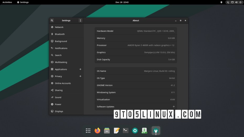Viewport: 244px width, 137px height.
Task: Click the Memory value 3.8 GiB
Action: (x=171, y=38)
